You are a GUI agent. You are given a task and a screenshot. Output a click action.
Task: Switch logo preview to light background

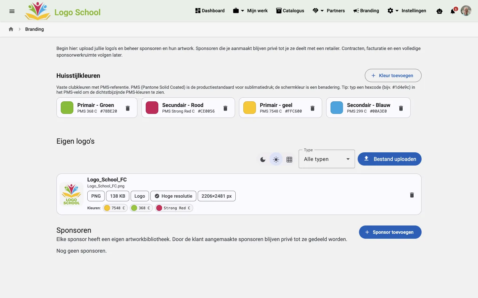[x=276, y=160]
